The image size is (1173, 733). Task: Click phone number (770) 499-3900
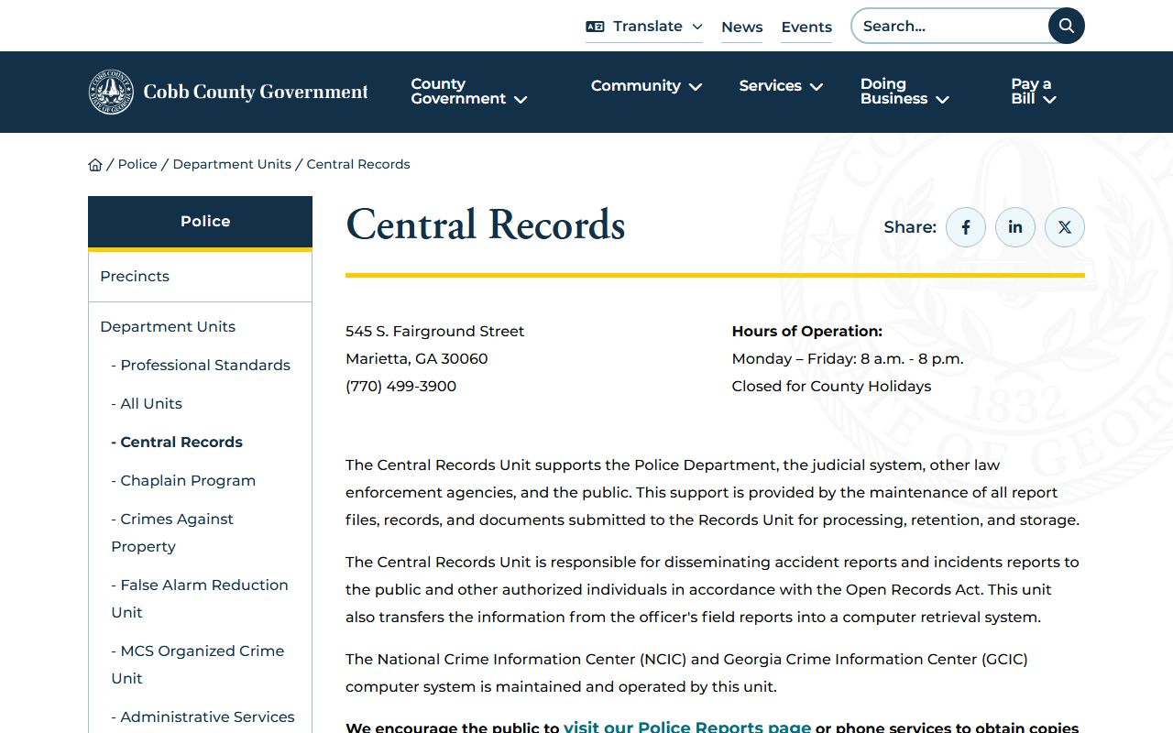[x=400, y=386]
